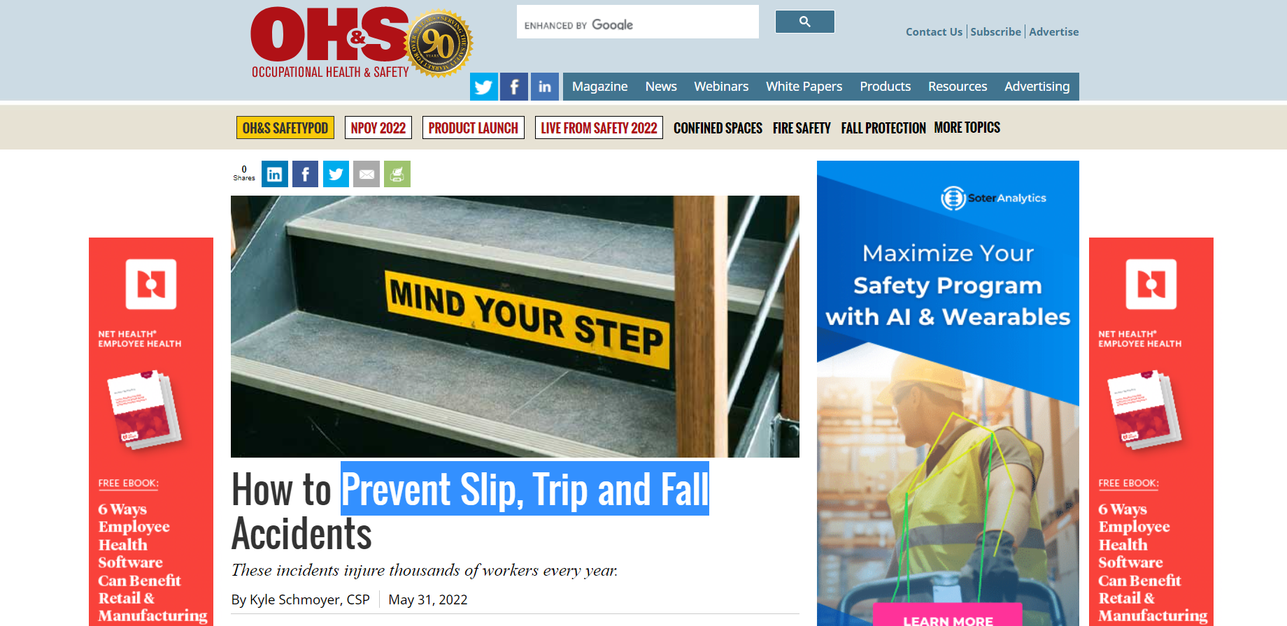Click the Subscribe link
This screenshot has width=1287, height=626.
point(995,31)
